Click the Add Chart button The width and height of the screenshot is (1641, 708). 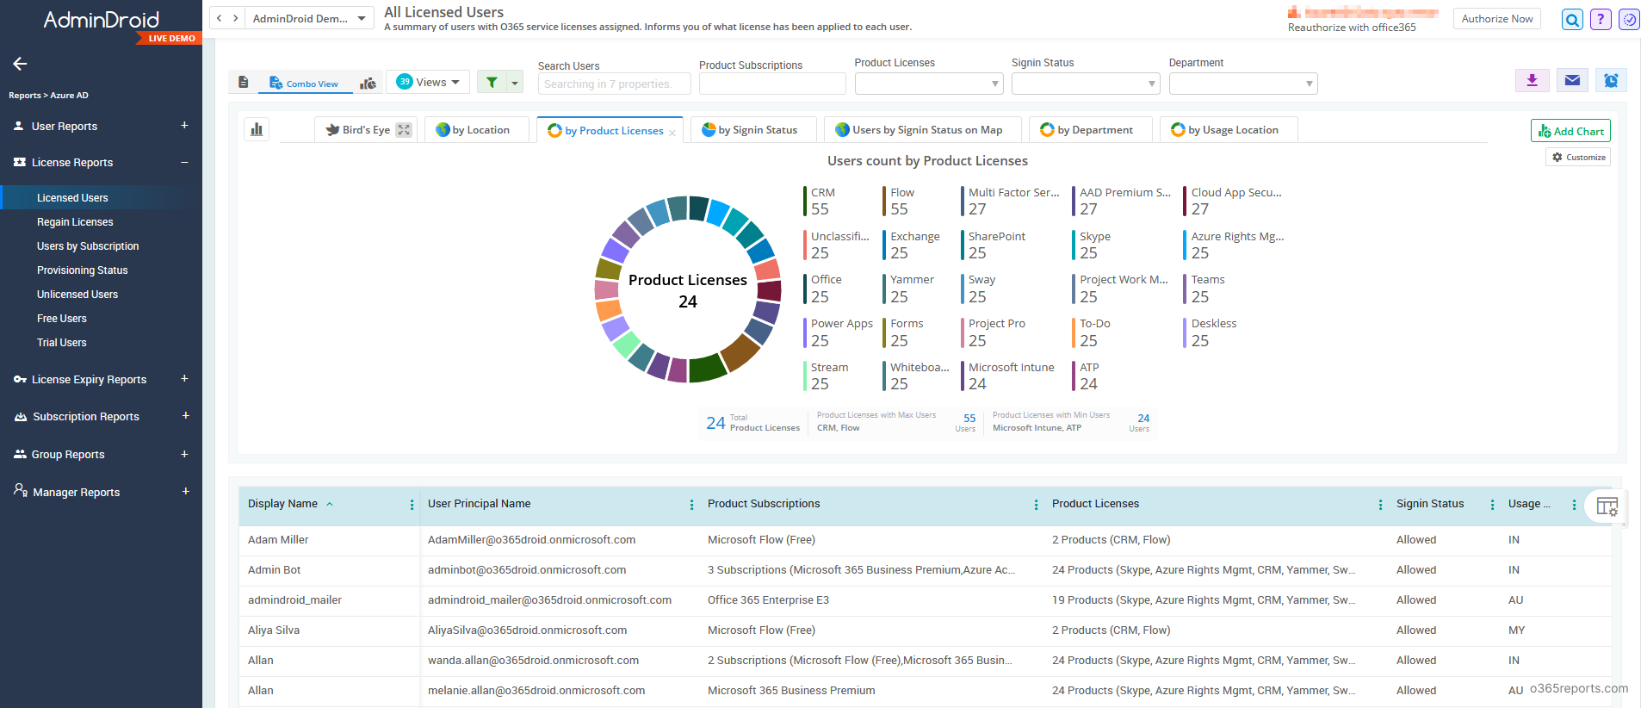1570,131
